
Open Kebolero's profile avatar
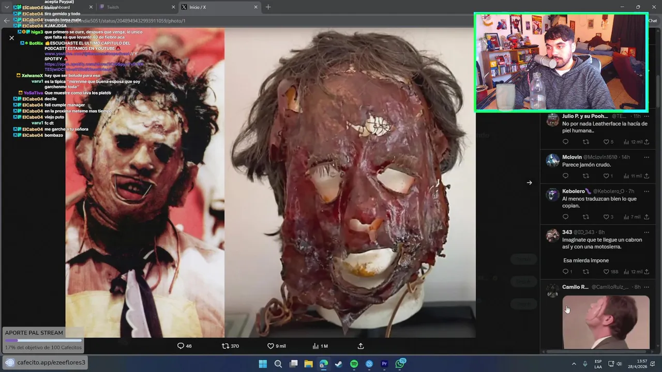point(552,194)
